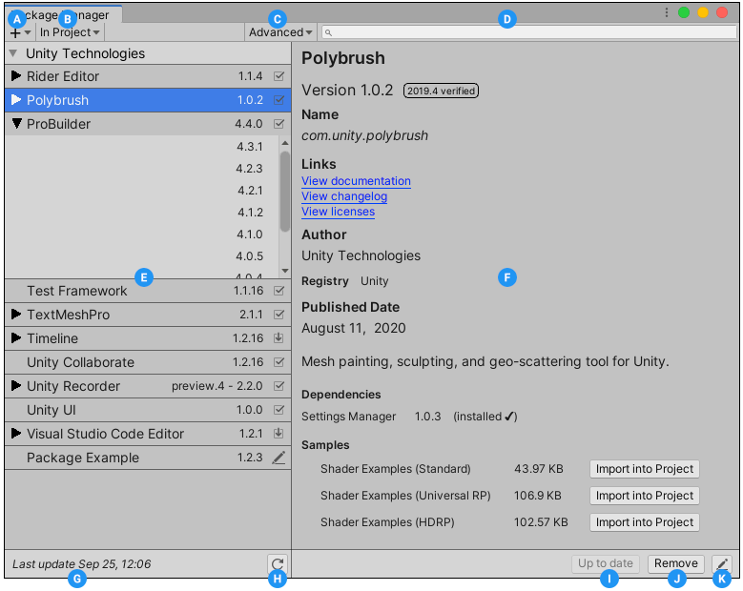
Task: Select the Package Example package row
Action: 148,458
